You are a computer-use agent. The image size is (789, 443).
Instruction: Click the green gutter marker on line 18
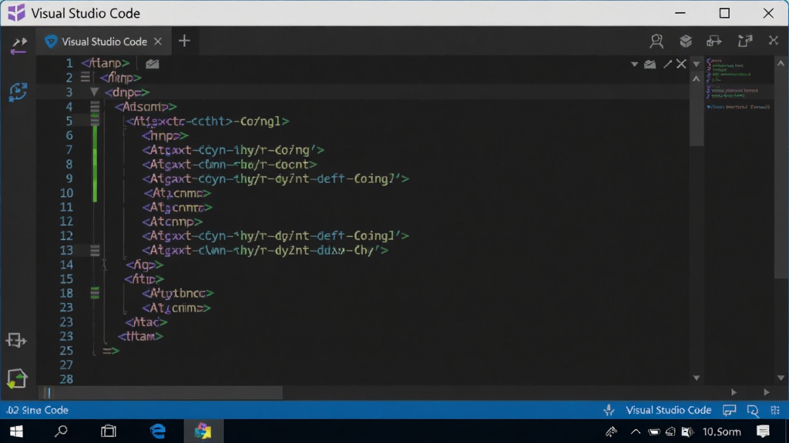click(x=95, y=293)
